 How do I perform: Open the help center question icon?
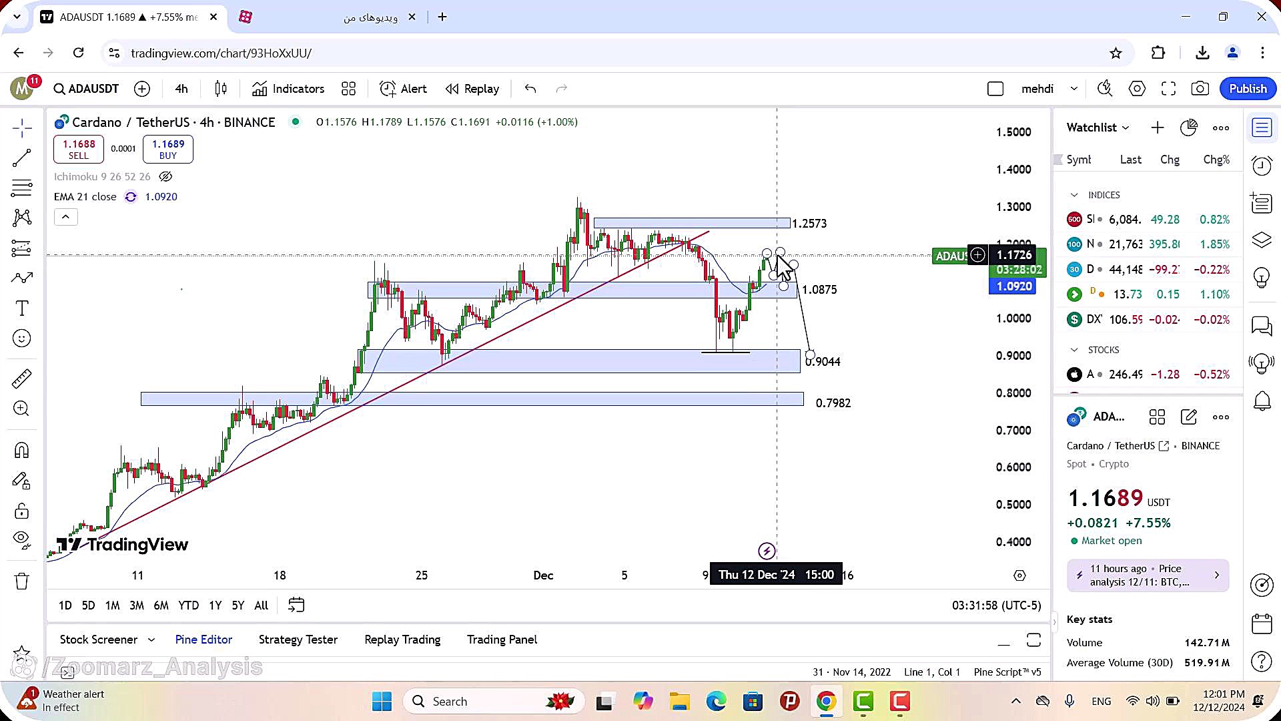[1262, 662]
